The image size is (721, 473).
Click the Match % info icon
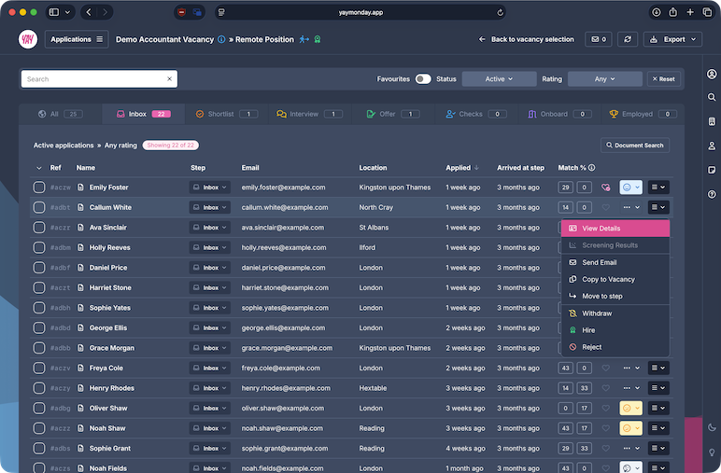pos(592,168)
